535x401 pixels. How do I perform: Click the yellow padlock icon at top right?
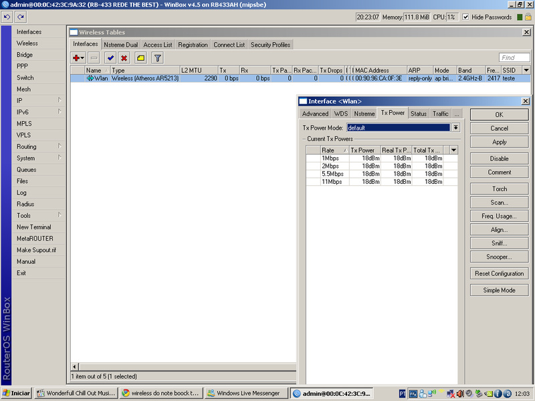(x=528, y=17)
